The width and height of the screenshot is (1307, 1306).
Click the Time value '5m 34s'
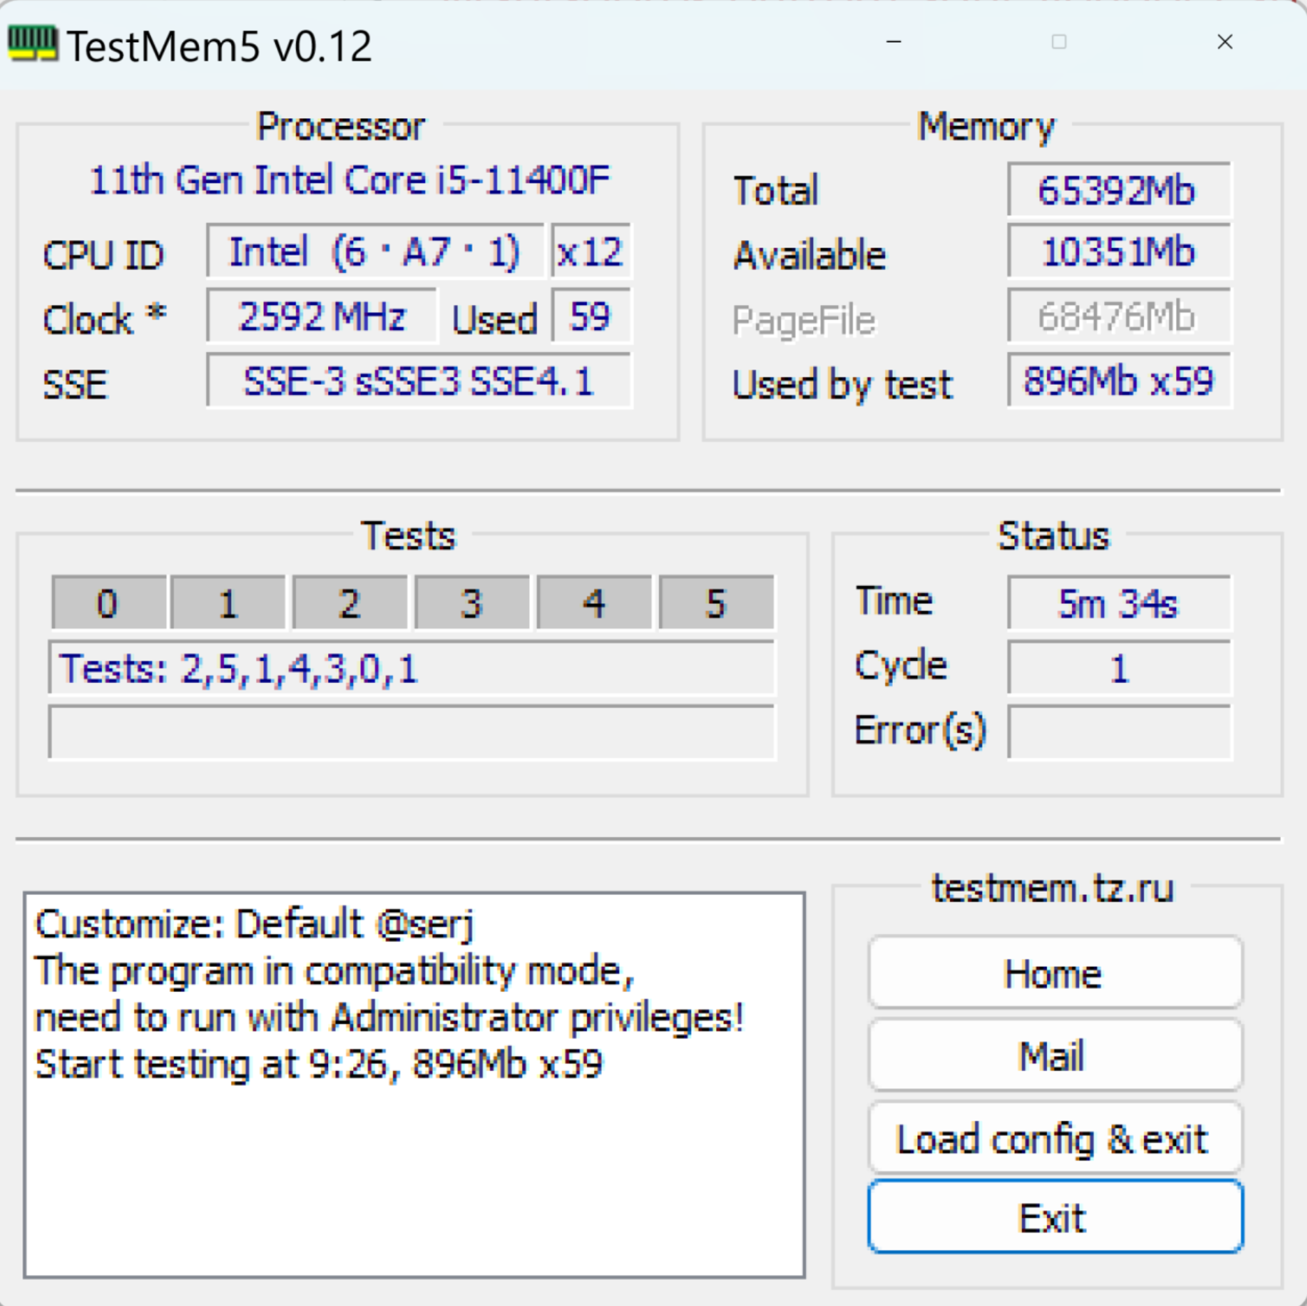click(x=1119, y=602)
